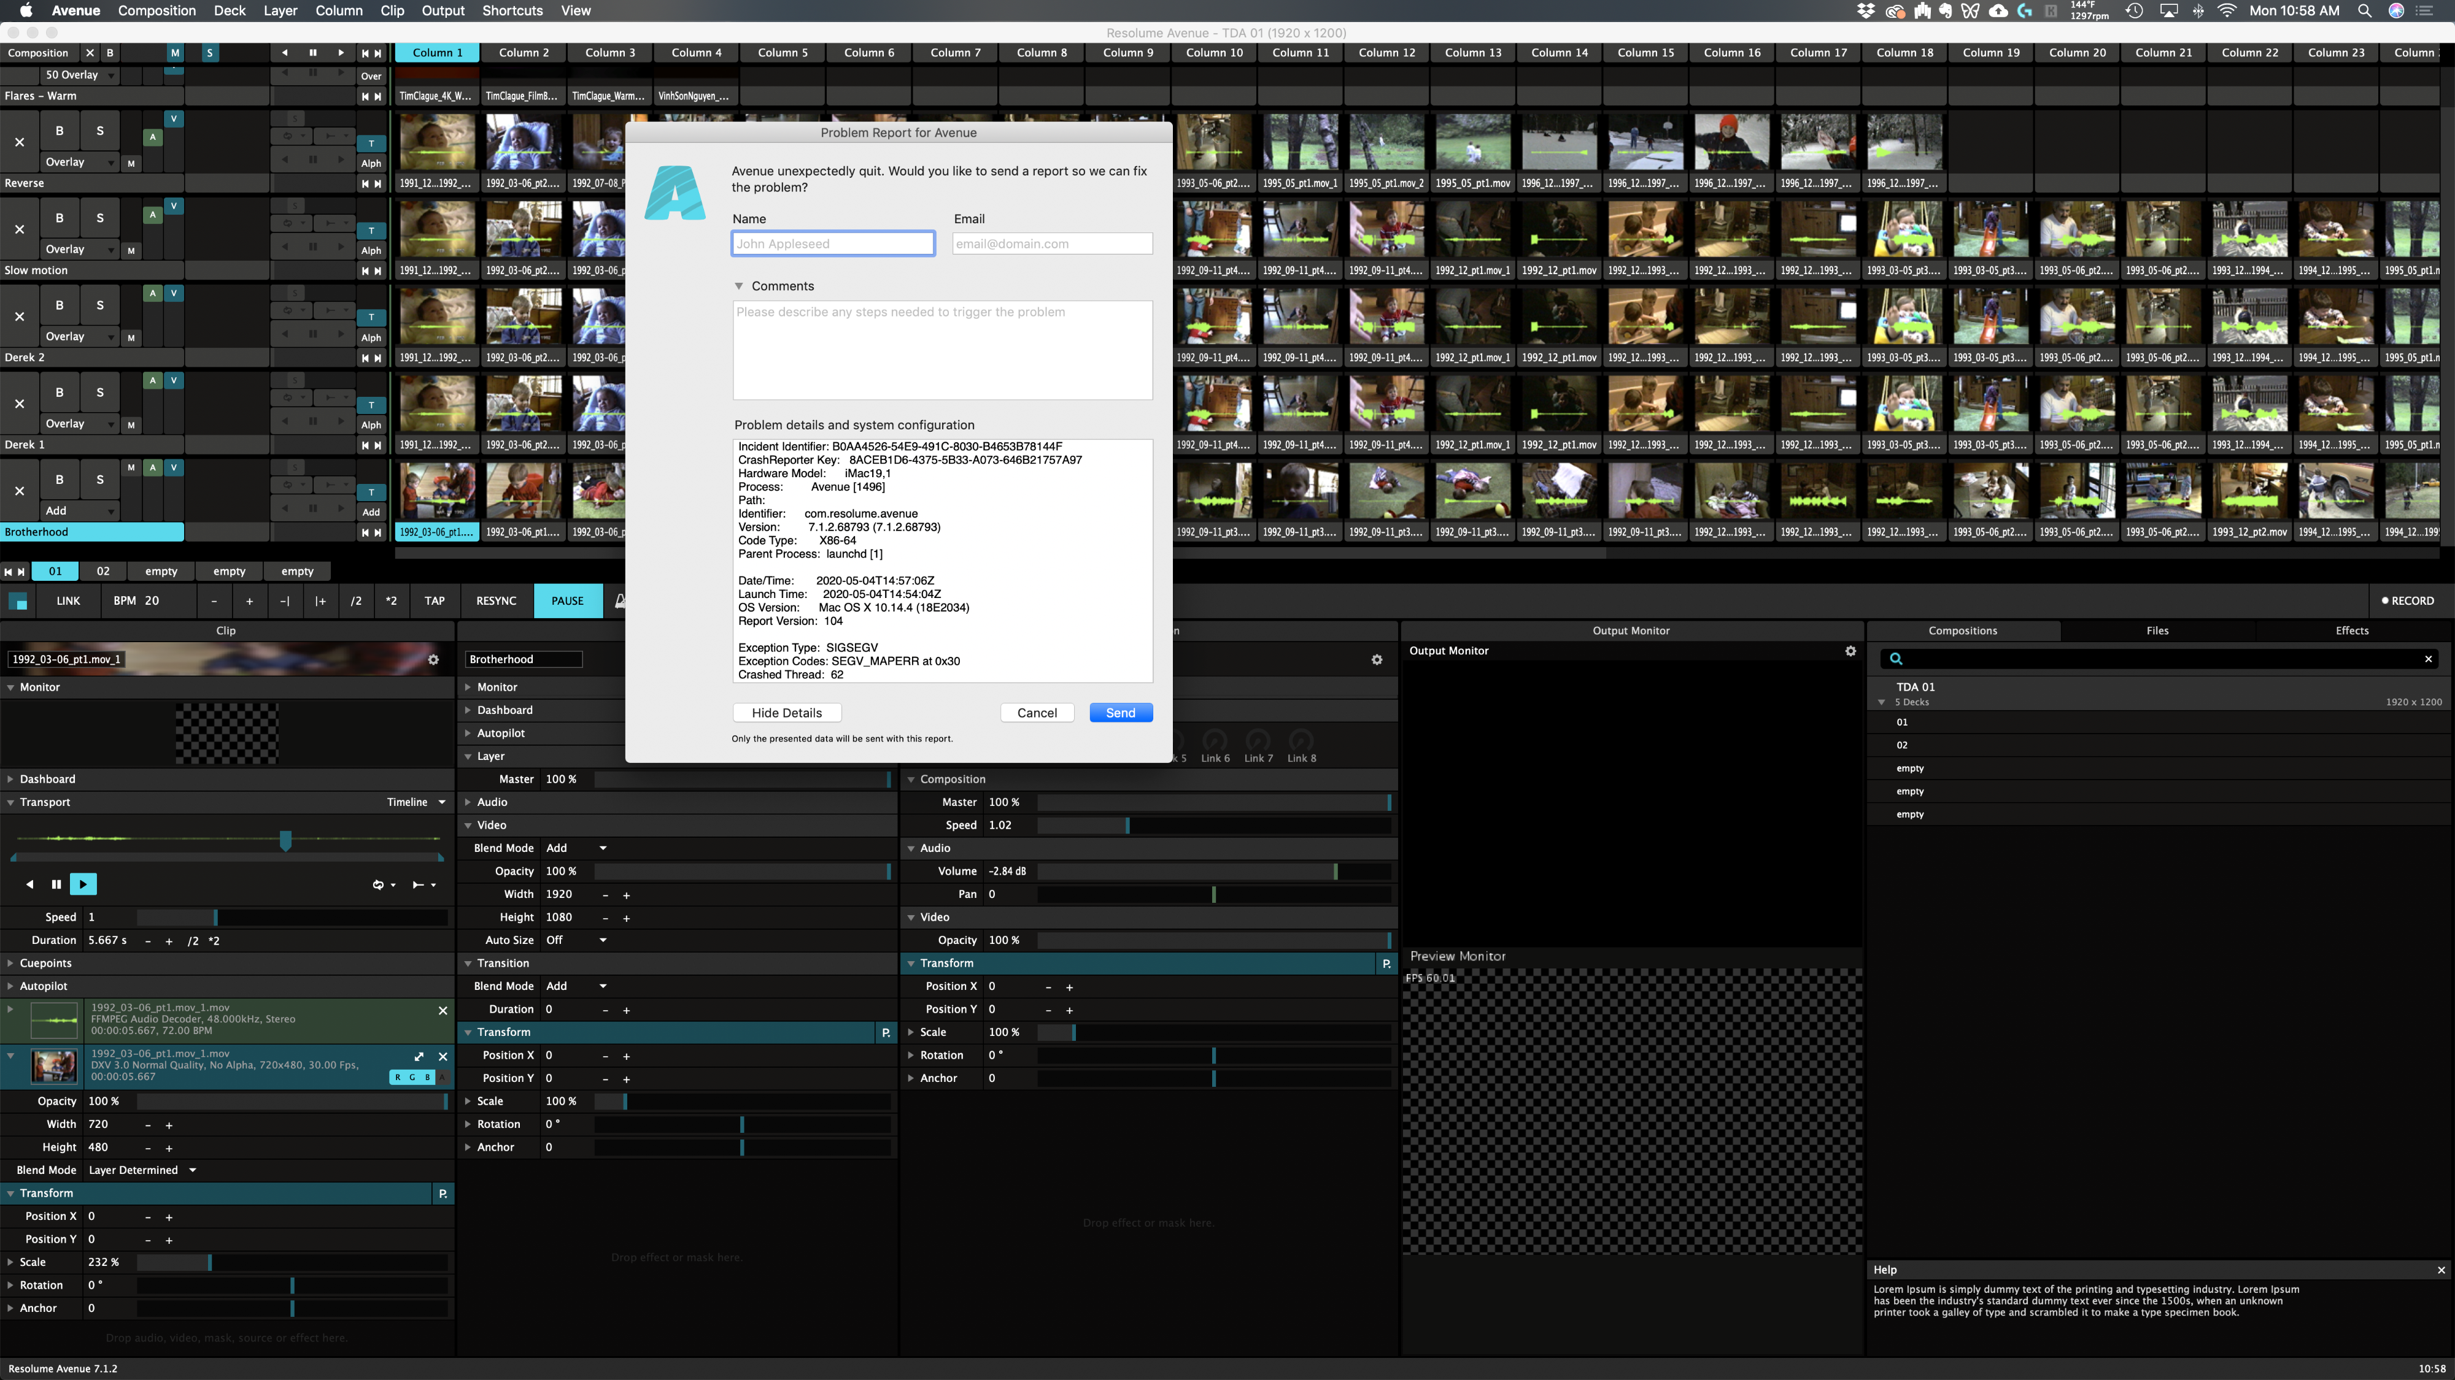The image size is (2455, 1380).
Task: Click the video resize arrows icon
Action: (419, 1056)
